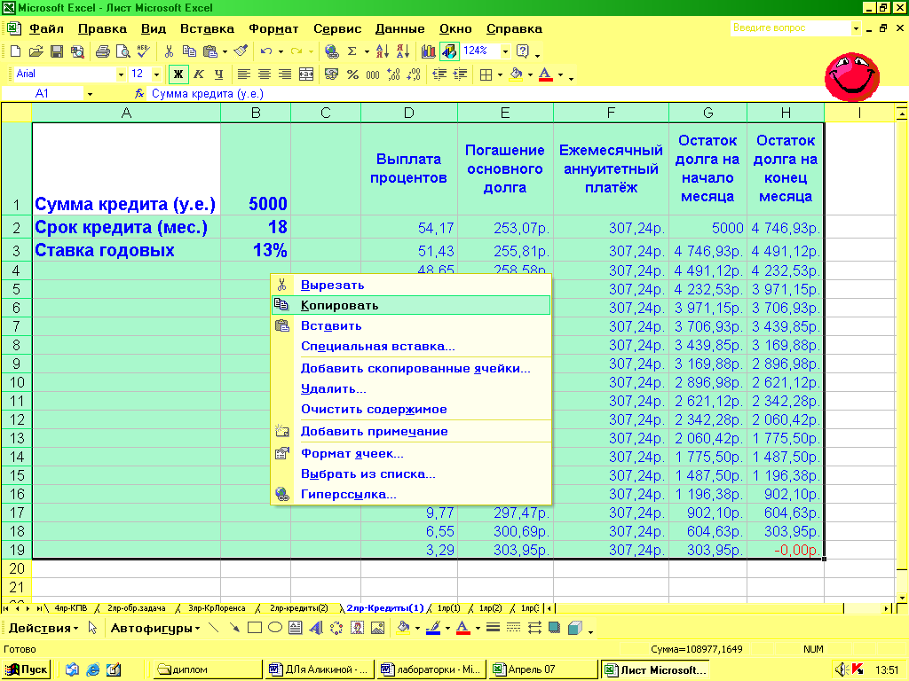Choose Копировать in the context menu
The width and height of the screenshot is (909, 681).
click(x=411, y=305)
